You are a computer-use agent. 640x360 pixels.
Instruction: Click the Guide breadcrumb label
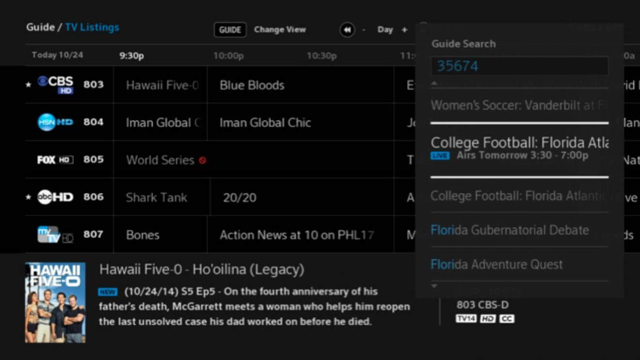pos(40,27)
